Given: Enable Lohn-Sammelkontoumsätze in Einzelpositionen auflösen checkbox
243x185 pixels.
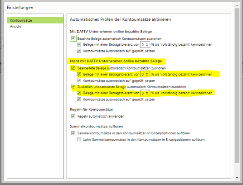Looking at the screenshot, I should [79, 139].
